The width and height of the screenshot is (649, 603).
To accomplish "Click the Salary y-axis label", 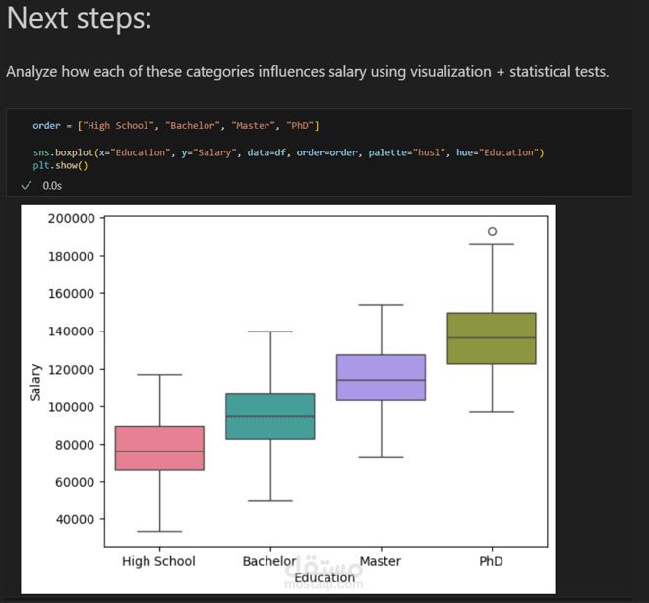I will [x=35, y=380].
